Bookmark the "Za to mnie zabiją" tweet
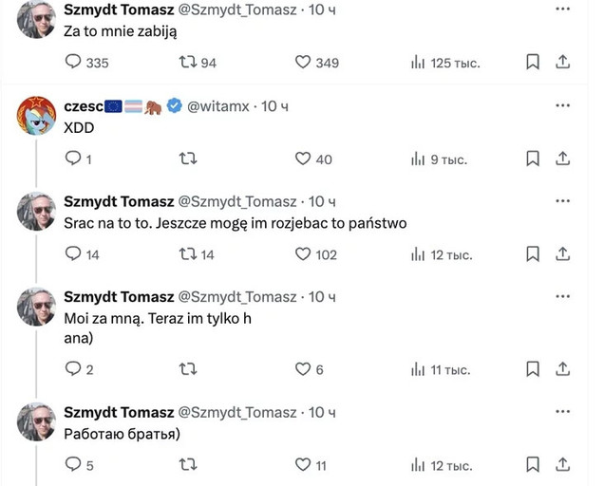This screenshot has width=604, height=486. click(x=533, y=62)
